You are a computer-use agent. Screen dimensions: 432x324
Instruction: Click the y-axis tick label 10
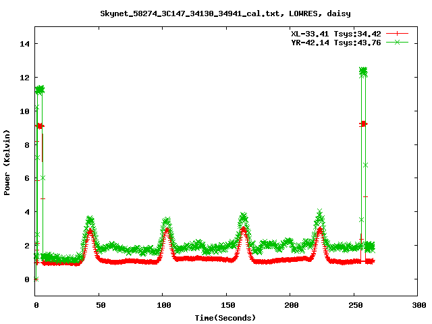(x=24, y=111)
